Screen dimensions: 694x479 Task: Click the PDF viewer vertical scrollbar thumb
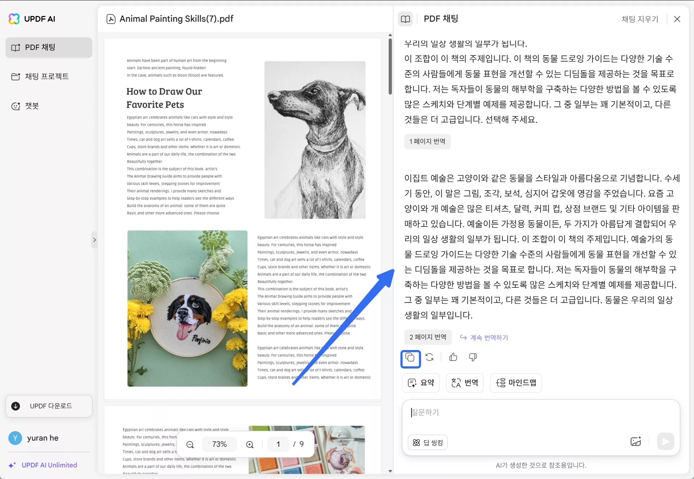tap(390, 66)
